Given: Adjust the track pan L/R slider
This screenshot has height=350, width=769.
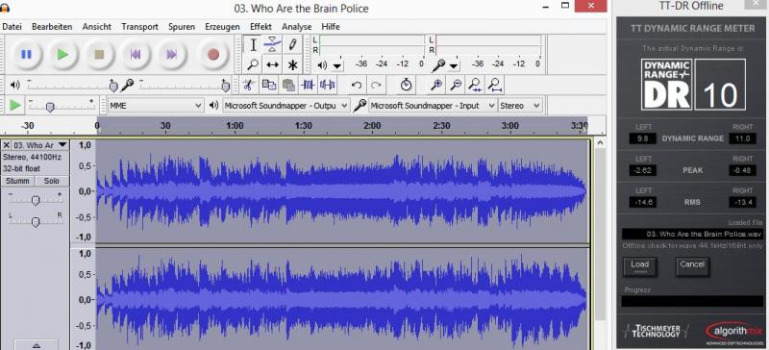Looking at the screenshot, I should [x=35, y=221].
